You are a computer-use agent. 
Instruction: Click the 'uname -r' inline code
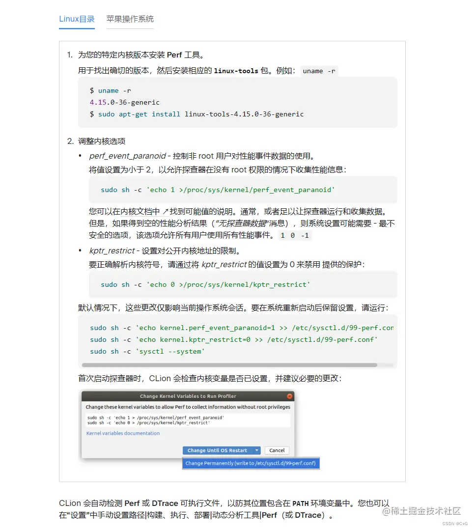(x=319, y=71)
